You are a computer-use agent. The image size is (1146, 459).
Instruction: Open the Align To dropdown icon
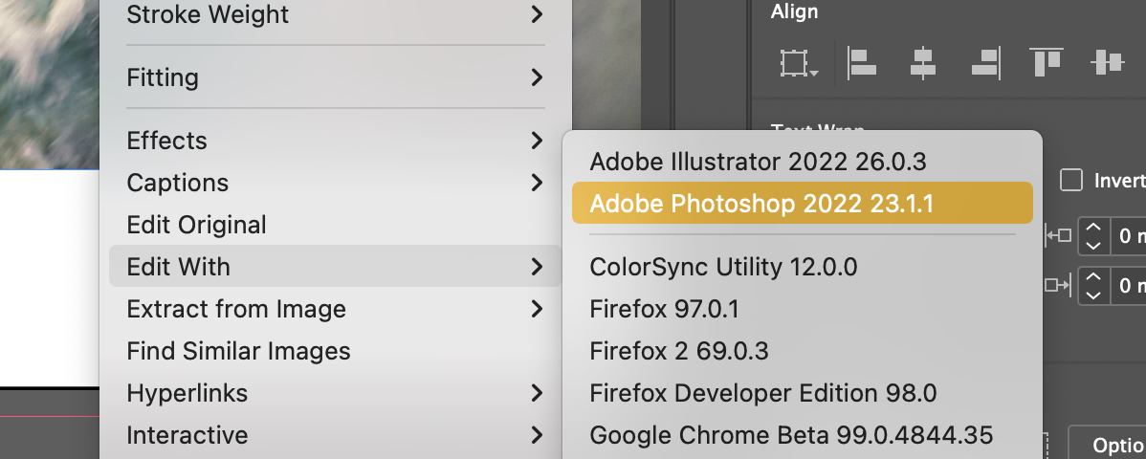click(799, 63)
